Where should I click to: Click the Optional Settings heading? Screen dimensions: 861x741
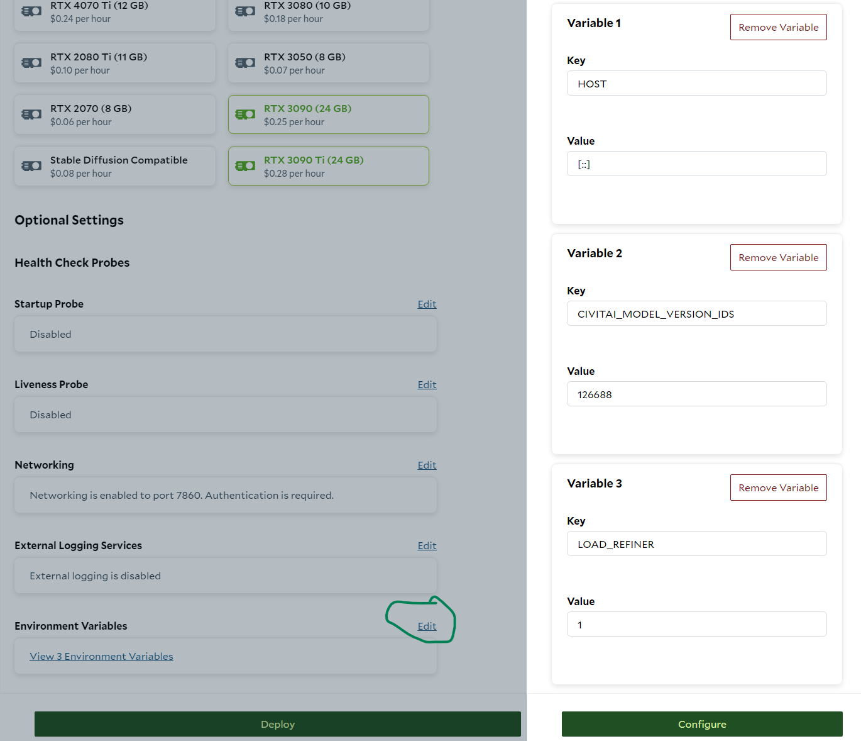(69, 220)
